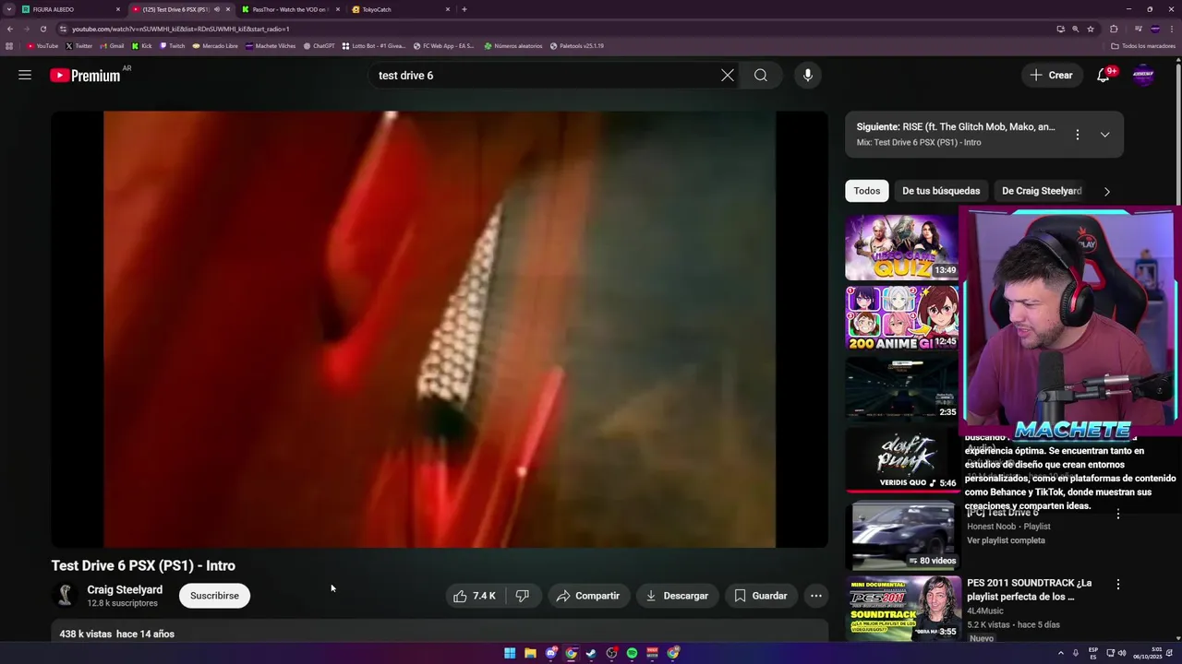The height and width of the screenshot is (664, 1182).
Task: Dislike the video with thumbs down
Action: point(523,596)
